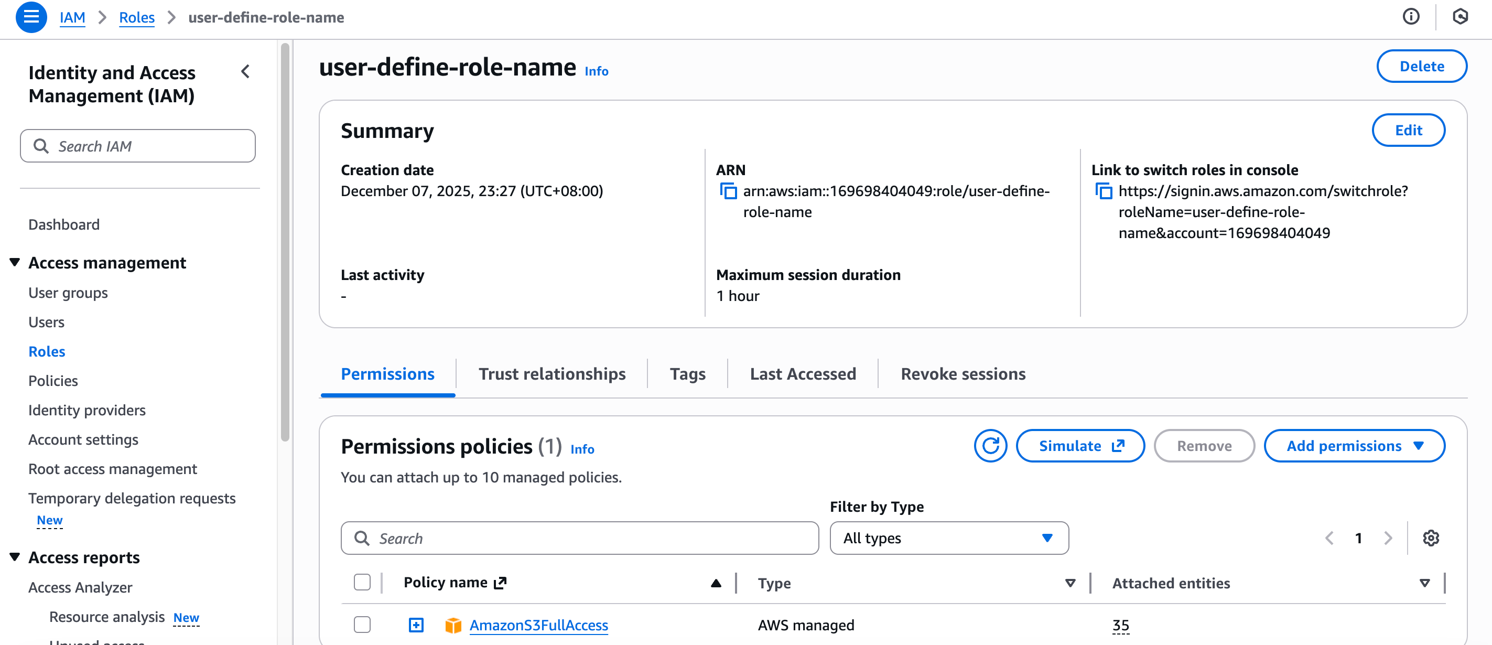Open the Last Accessed tab
1492x645 pixels.
click(x=802, y=374)
